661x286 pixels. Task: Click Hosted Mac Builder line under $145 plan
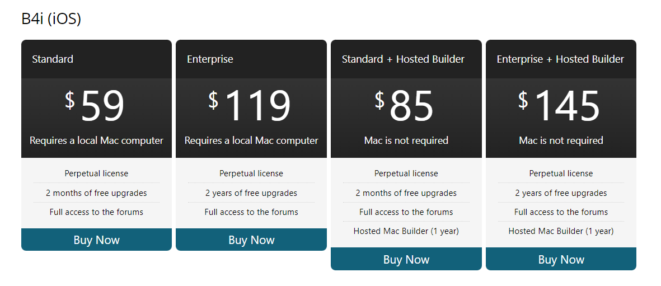(561, 231)
